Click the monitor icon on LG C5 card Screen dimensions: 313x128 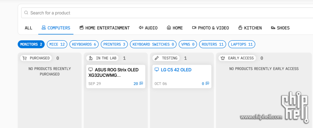(x=156, y=70)
